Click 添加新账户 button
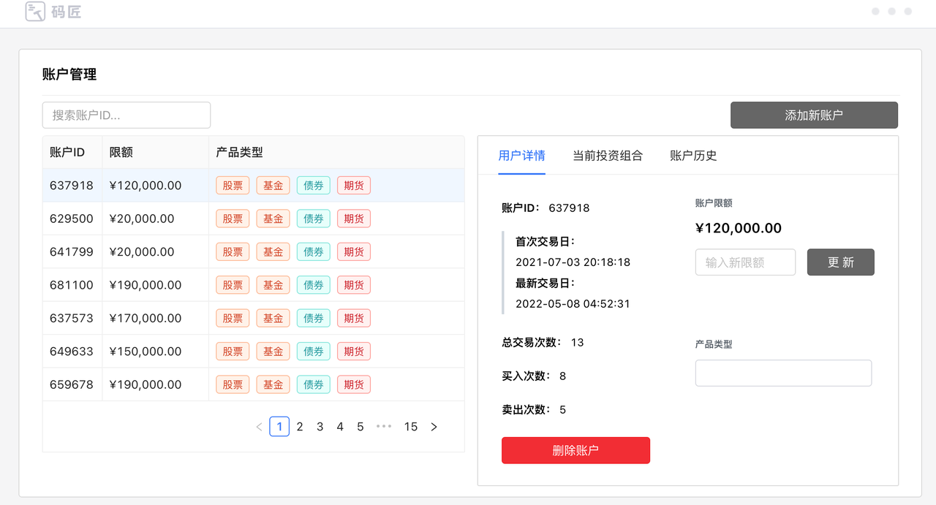 (814, 115)
